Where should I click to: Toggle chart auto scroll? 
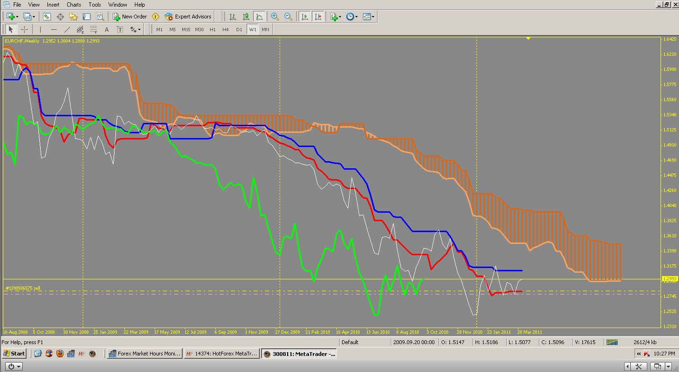305,17
